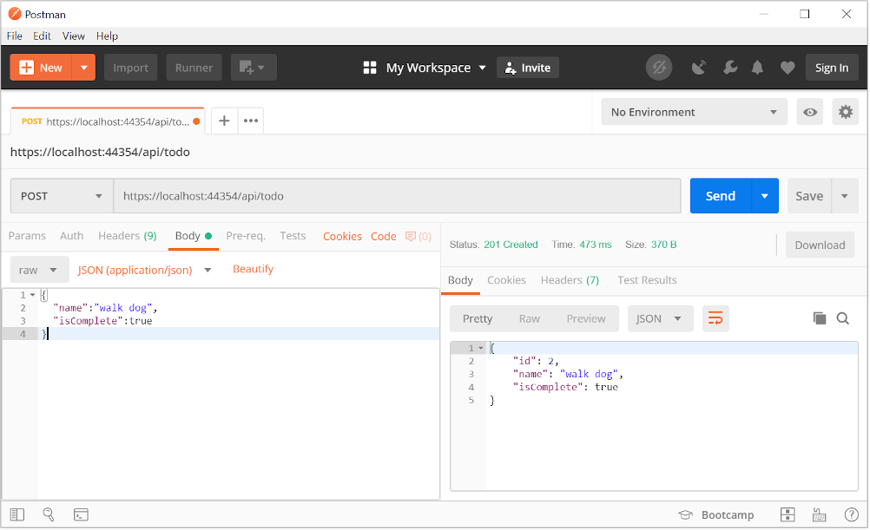This screenshot has height=530, width=870.
Task: Switch to the response Headers (7) tab
Action: coord(570,280)
